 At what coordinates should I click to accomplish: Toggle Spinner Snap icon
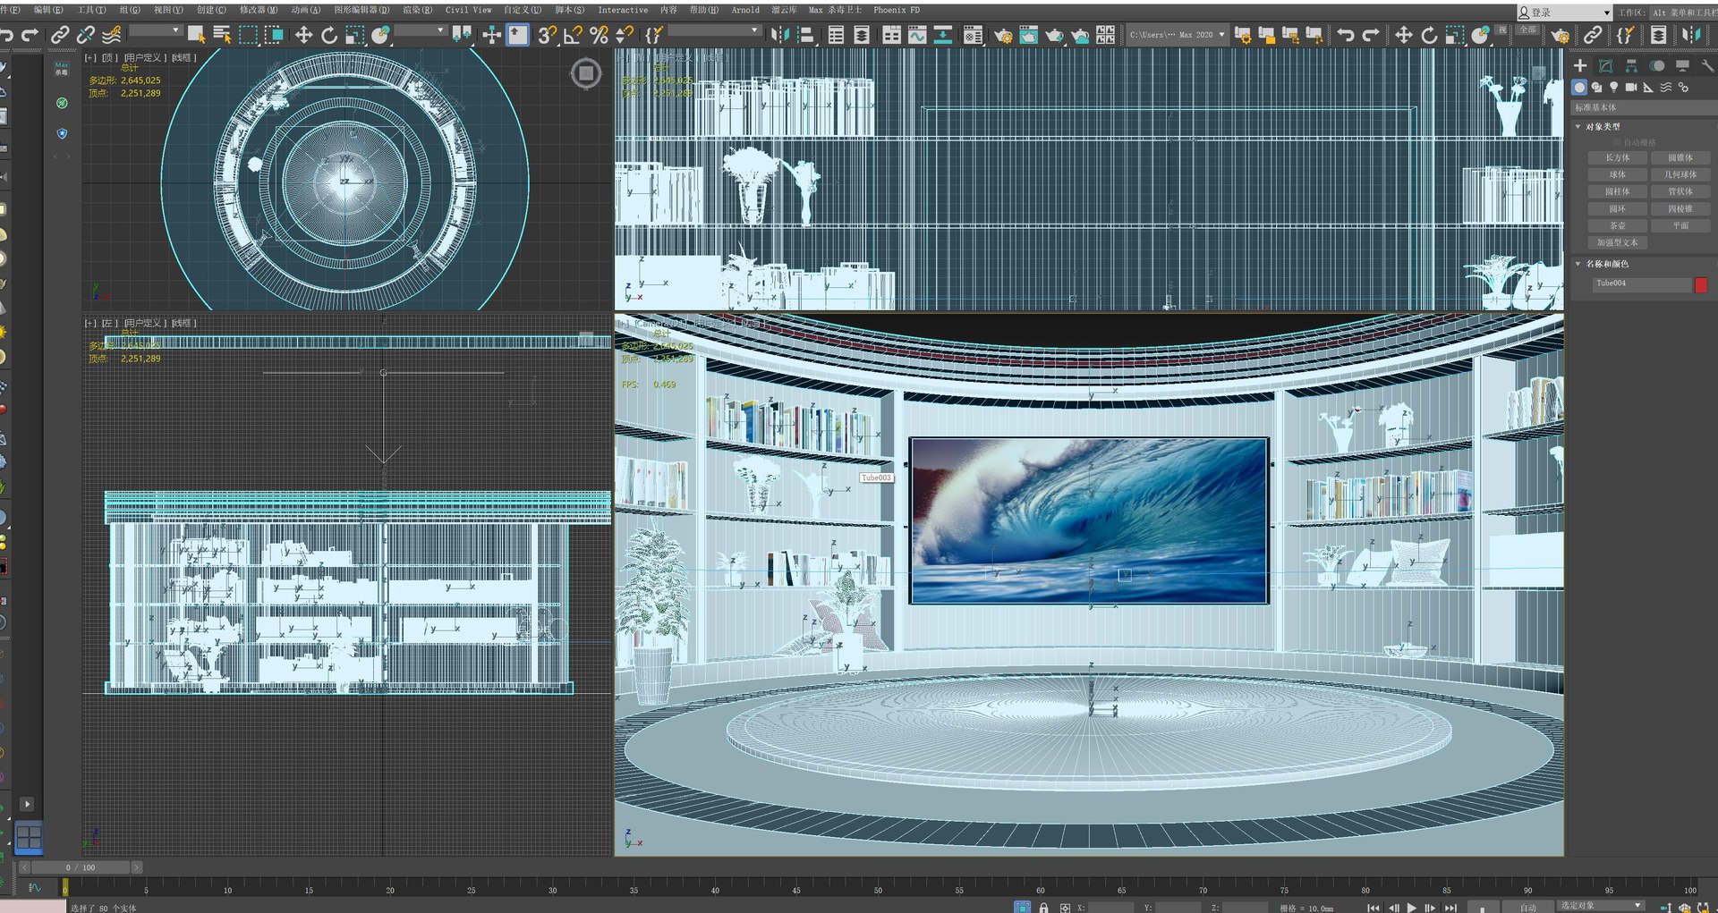(x=625, y=35)
